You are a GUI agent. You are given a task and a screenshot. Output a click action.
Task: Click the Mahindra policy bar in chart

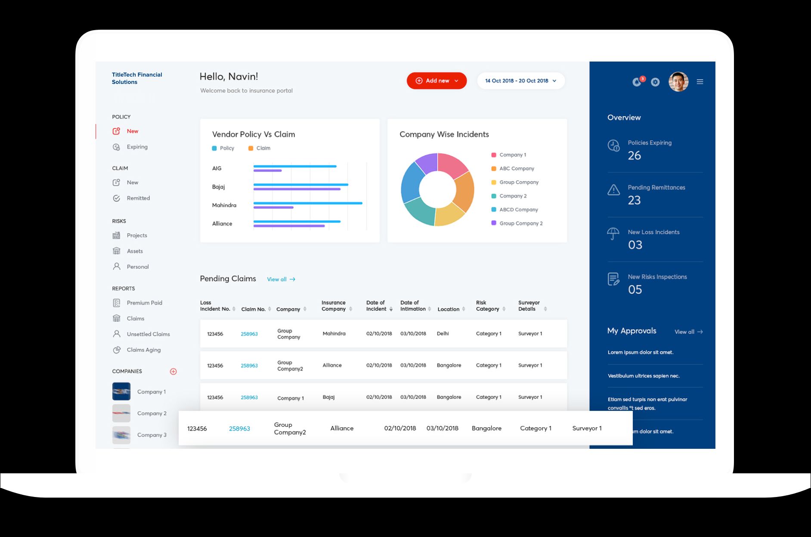(x=307, y=203)
